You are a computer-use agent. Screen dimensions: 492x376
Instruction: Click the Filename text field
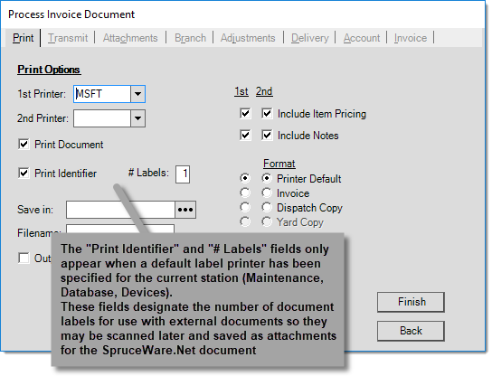click(120, 229)
